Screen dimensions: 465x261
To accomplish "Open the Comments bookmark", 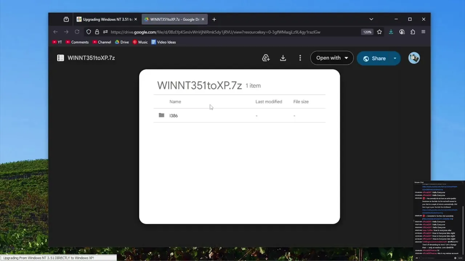I will pos(77,42).
